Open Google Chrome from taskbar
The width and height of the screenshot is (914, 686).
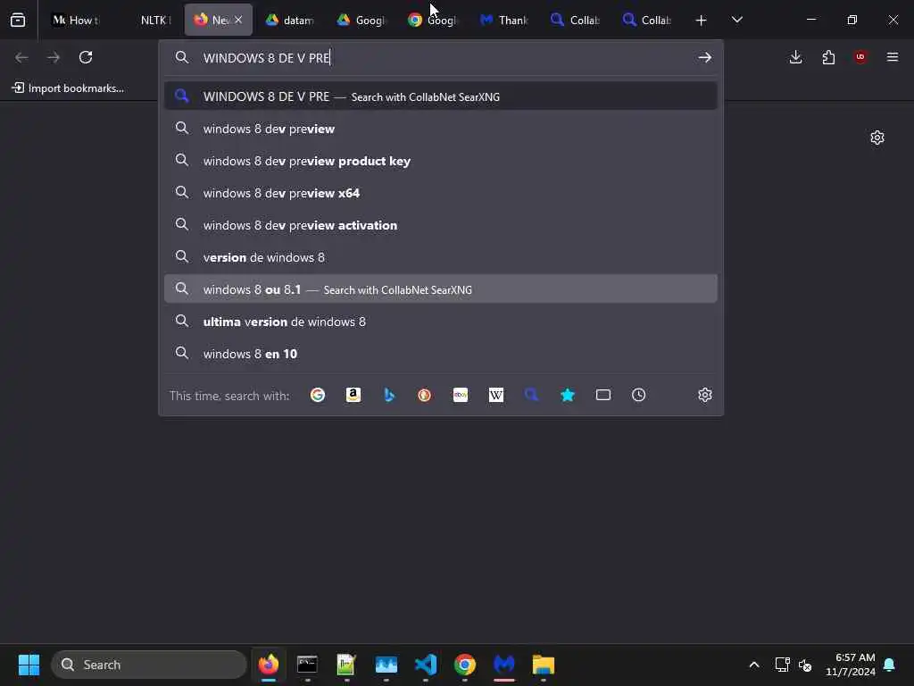point(464,665)
